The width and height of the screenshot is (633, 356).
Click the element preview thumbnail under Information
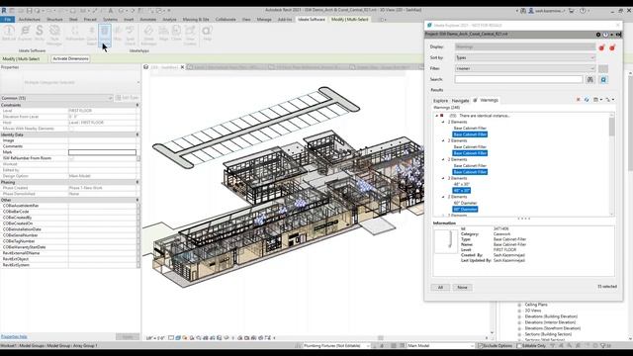446,240
